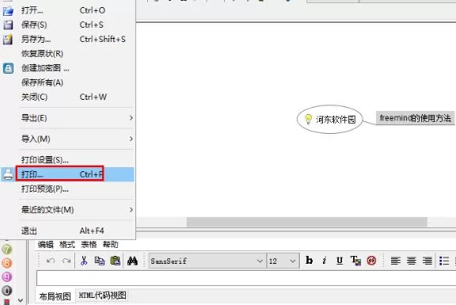The width and height of the screenshot is (456, 305).
Task: Select the orange number 8 priority icon
Action: (x=7, y=263)
